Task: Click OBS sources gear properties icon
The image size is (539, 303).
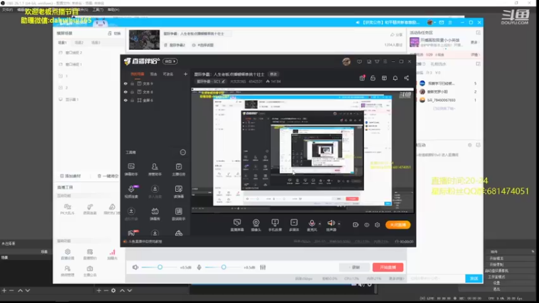Action: (113, 291)
